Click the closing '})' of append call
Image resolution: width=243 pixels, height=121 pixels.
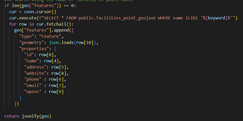click(17, 104)
